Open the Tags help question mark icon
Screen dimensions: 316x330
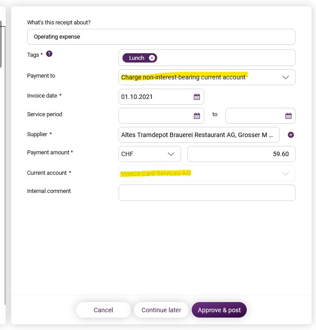tap(49, 54)
